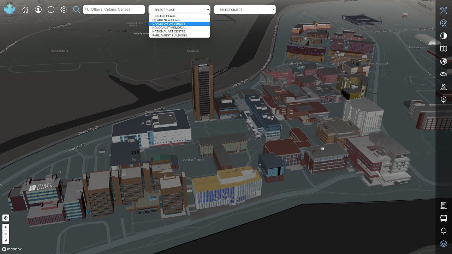The height and width of the screenshot is (254, 452).
Task: Click the maple leaf logo icon
Action: pyautogui.click(x=10, y=9)
